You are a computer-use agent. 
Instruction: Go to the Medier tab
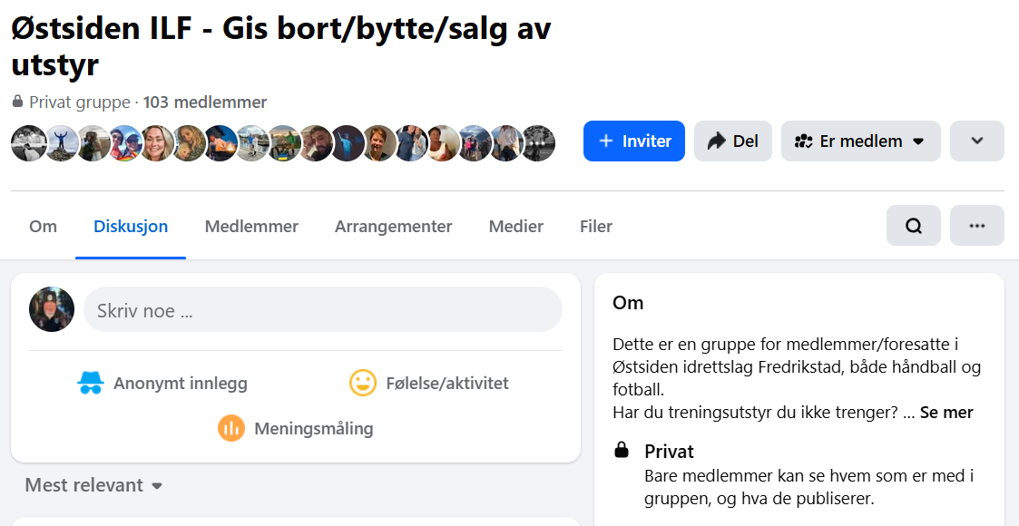coord(515,227)
